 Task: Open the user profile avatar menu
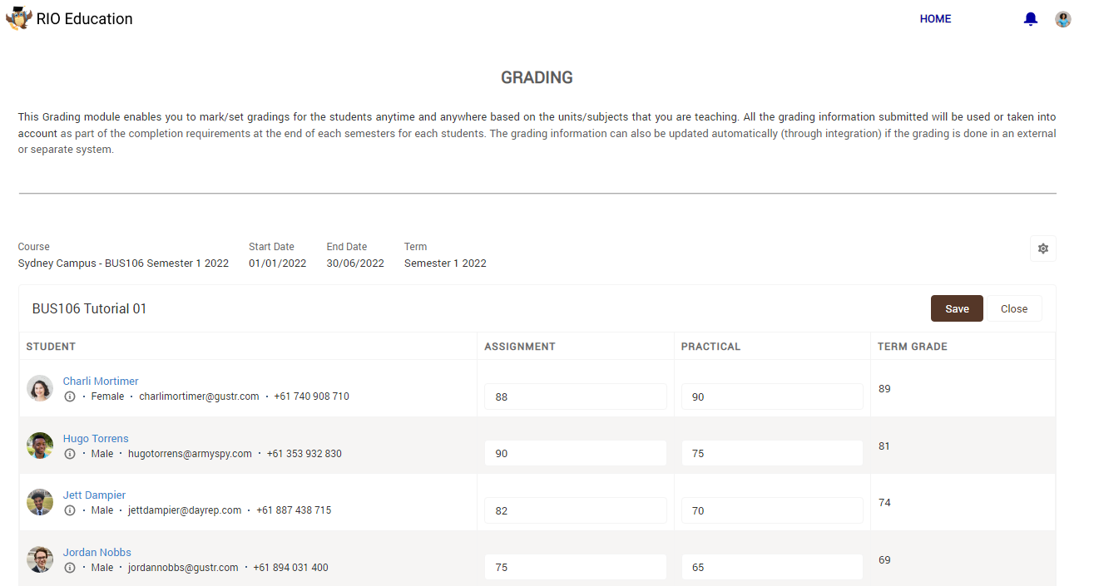[x=1062, y=19]
